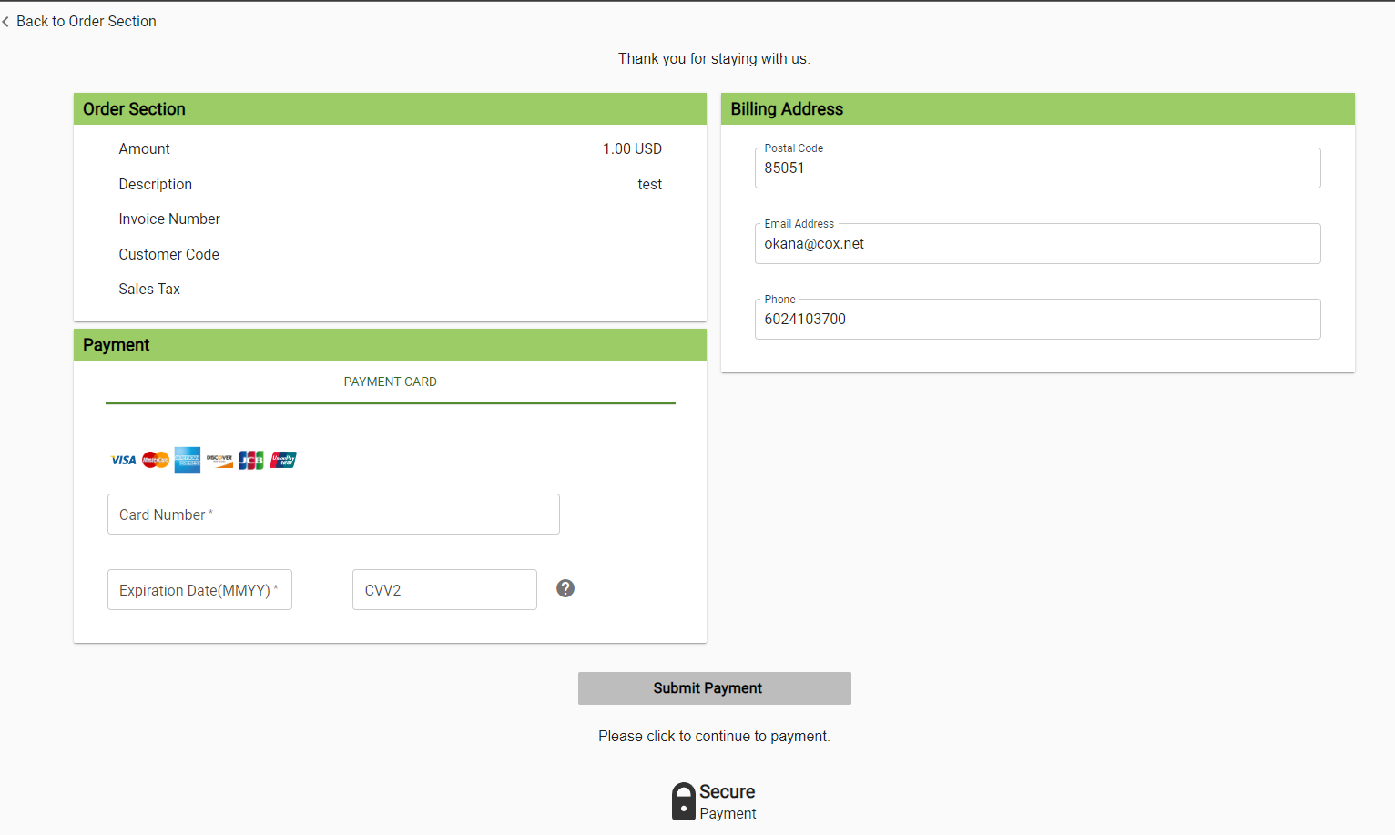
Task: Click the Visa card logo
Action: pyautogui.click(x=123, y=460)
